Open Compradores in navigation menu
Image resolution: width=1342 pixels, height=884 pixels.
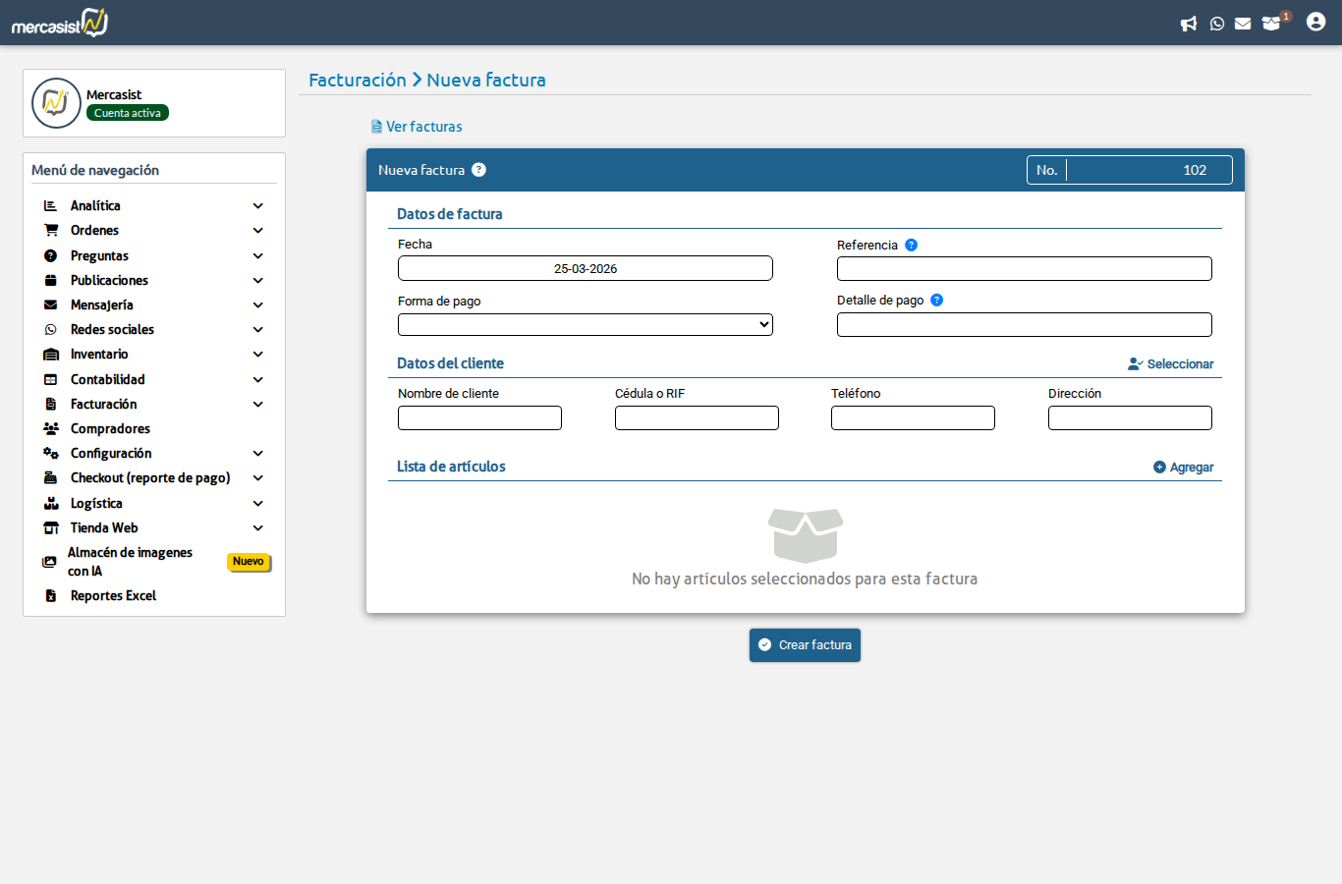(110, 429)
